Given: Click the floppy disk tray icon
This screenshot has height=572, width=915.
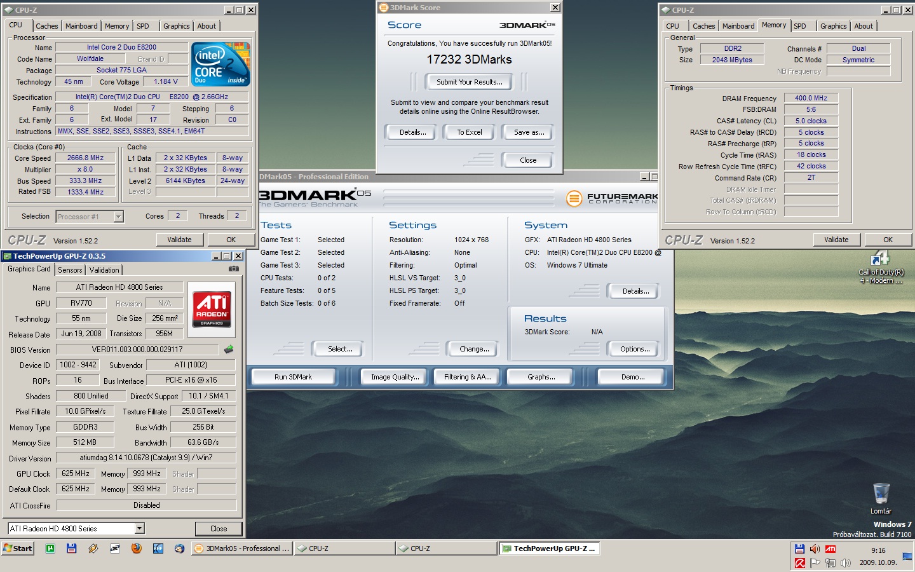Looking at the screenshot, I should coord(800,549).
